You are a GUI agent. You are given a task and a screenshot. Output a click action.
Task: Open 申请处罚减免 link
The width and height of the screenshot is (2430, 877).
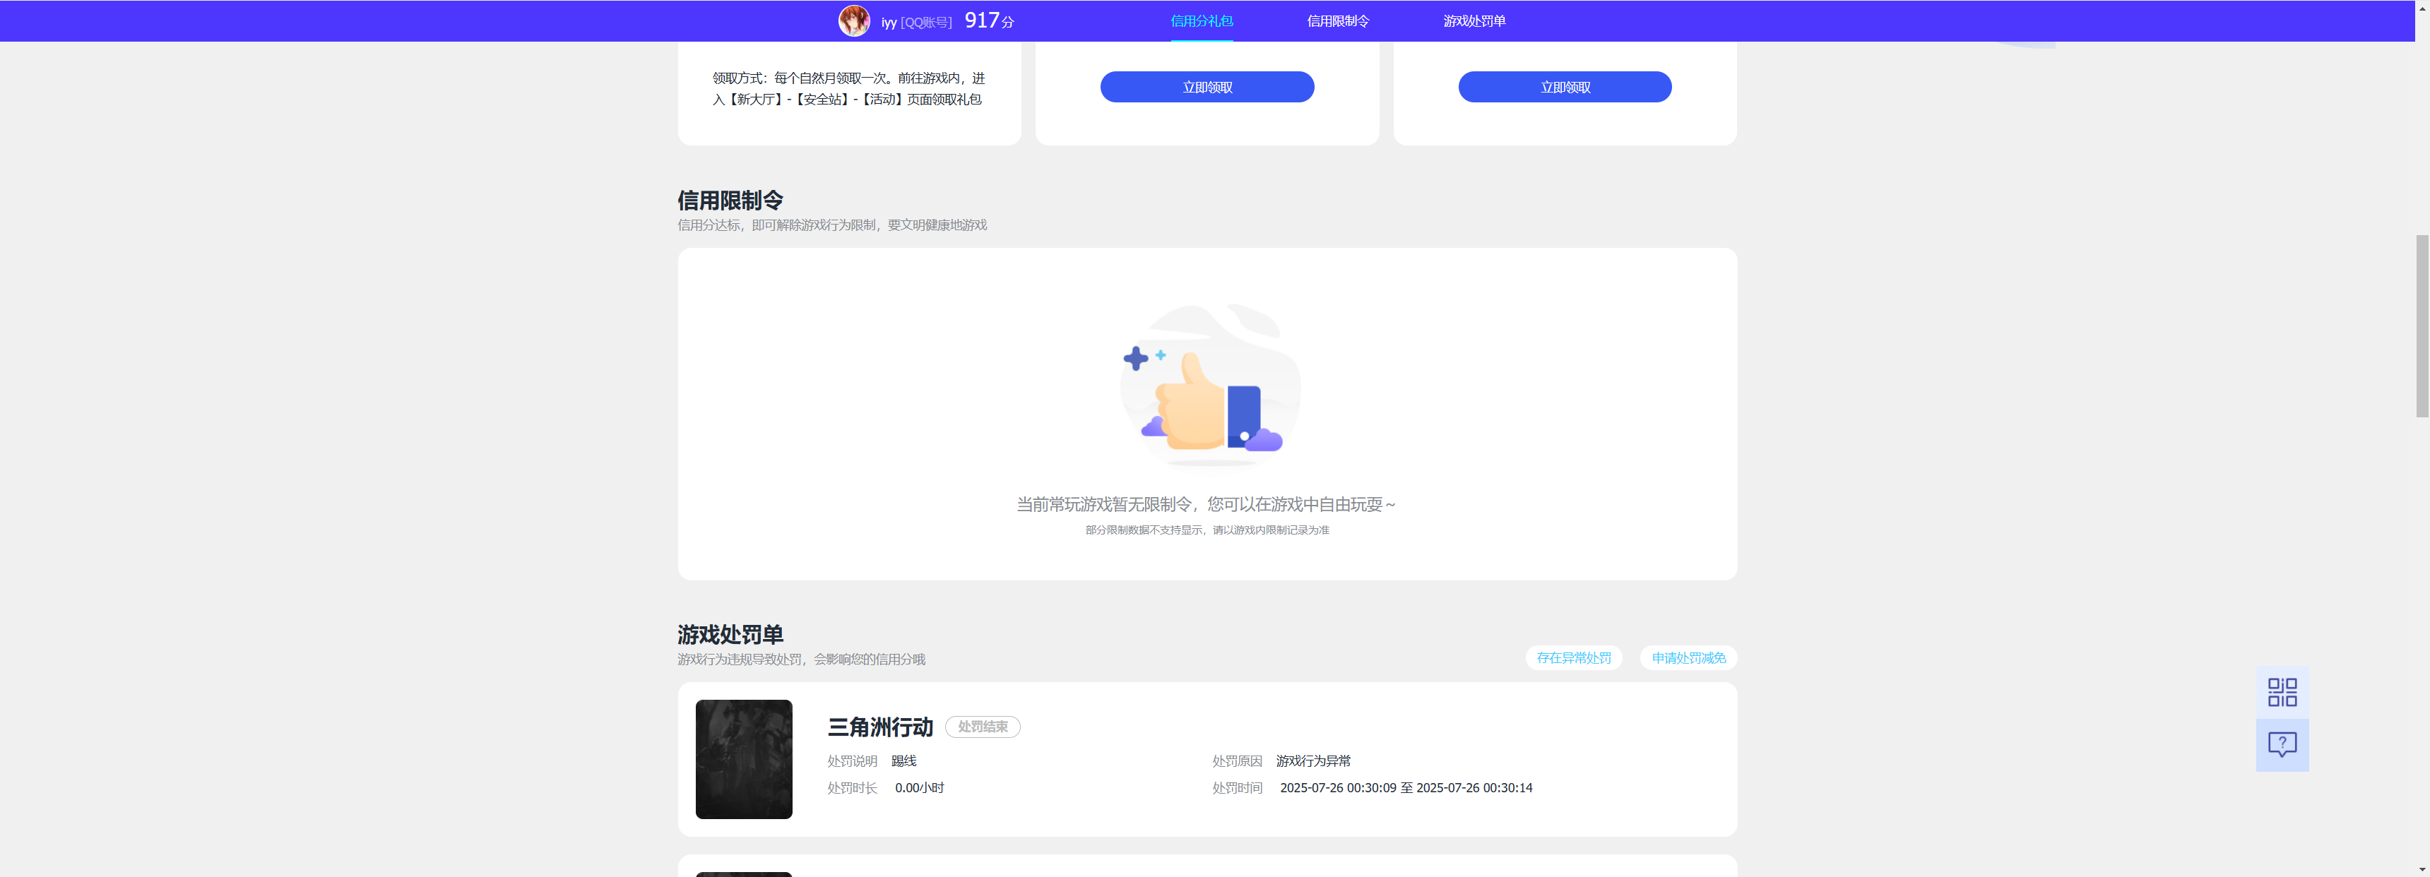tap(1688, 658)
